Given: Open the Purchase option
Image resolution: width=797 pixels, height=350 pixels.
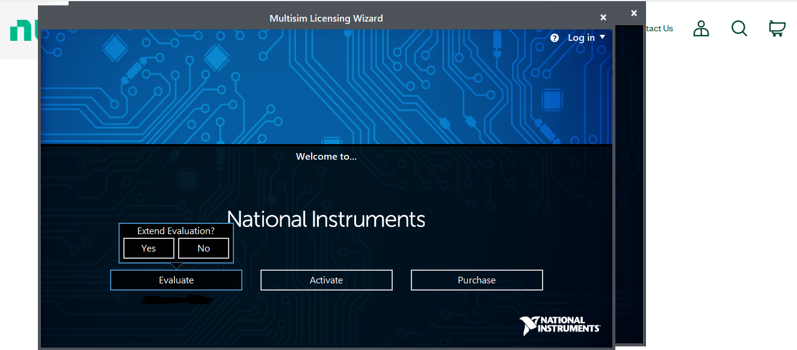Looking at the screenshot, I should click(x=477, y=280).
